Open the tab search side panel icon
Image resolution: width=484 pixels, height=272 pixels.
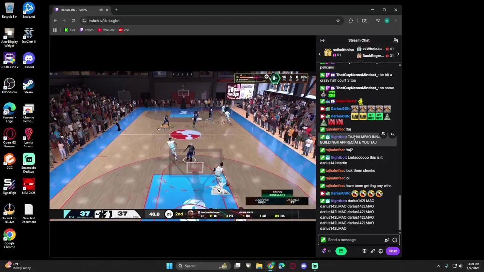coord(364,21)
